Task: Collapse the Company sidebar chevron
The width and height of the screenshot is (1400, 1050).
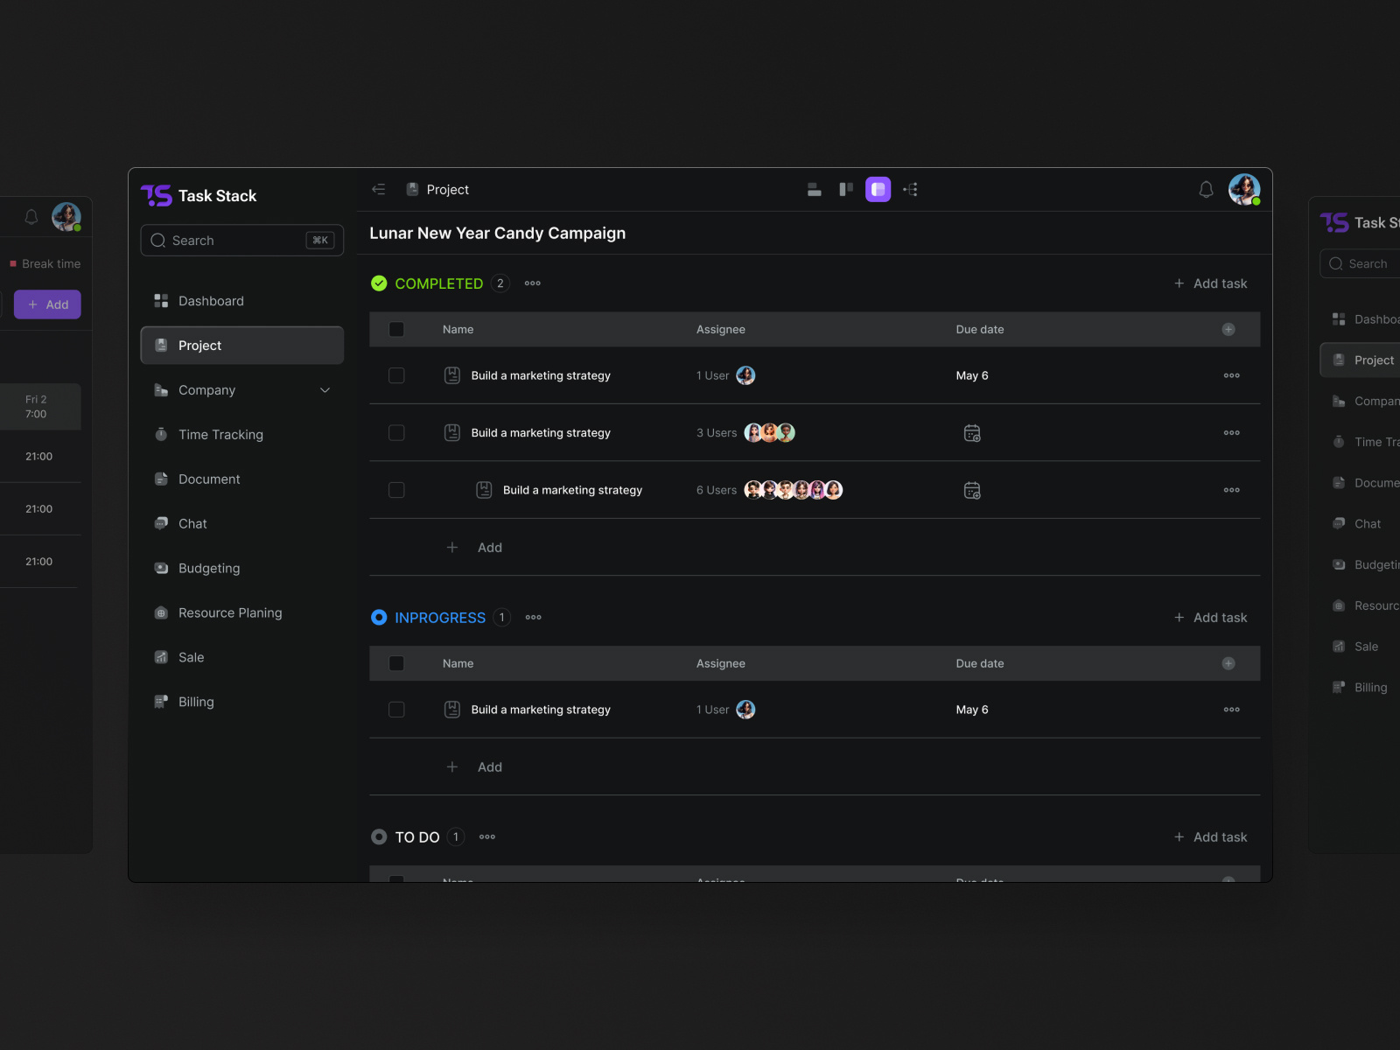Action: coord(325,389)
